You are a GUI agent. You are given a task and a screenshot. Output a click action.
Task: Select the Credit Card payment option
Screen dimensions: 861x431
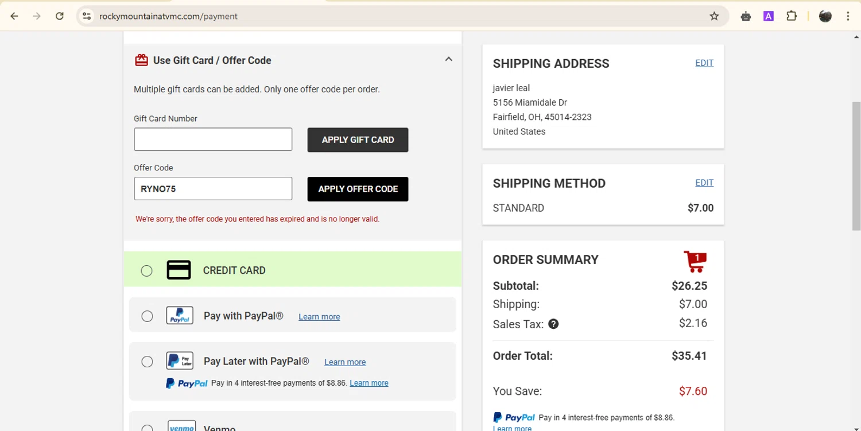pyautogui.click(x=147, y=270)
